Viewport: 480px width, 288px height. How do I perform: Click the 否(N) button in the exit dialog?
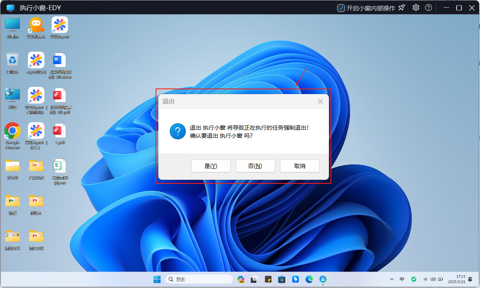(255, 166)
